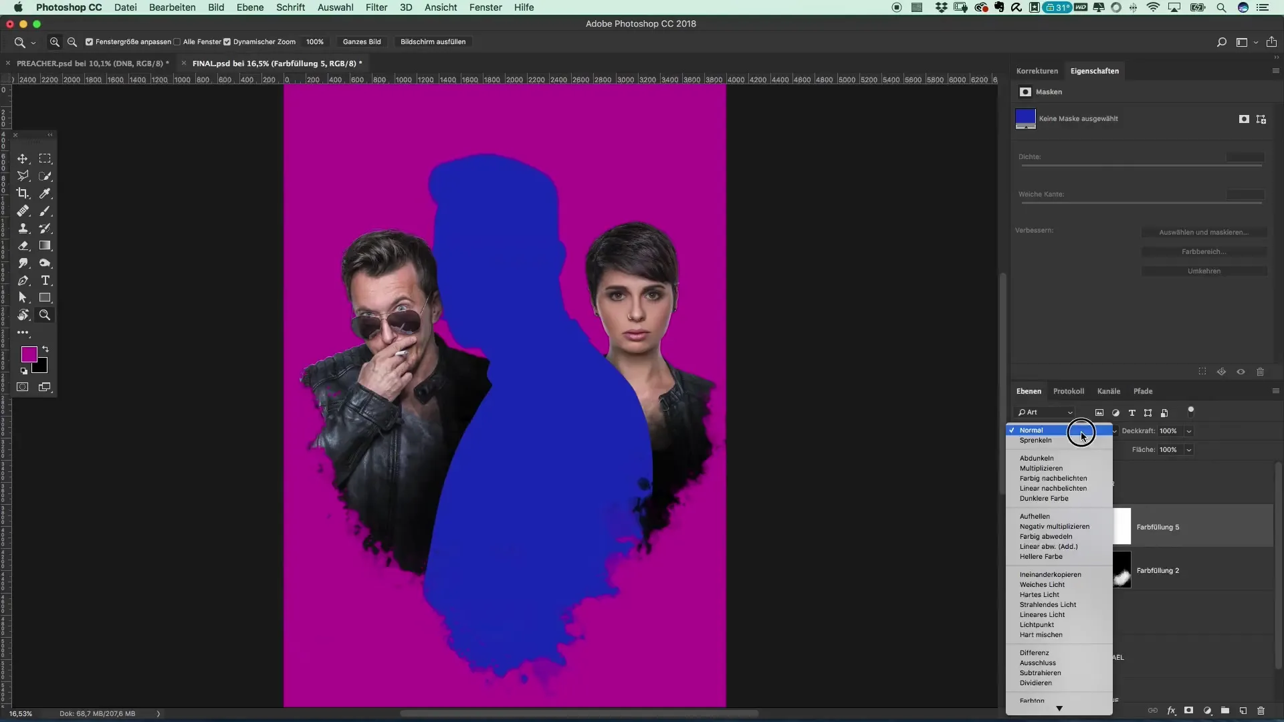Filter layers by type layers
The width and height of the screenshot is (1284, 722).
pos(1132,412)
